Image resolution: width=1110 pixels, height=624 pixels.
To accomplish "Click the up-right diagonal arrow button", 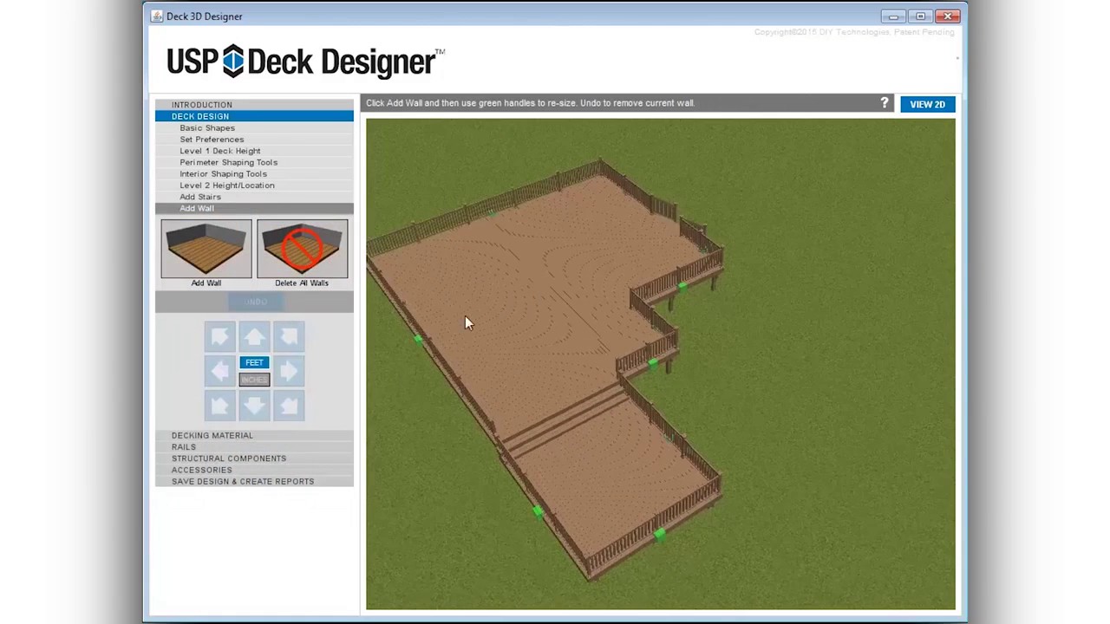I will 289,336.
